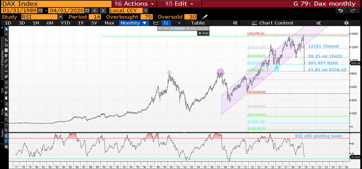The image size is (362, 169).
Task: Click the '61.8% ret 8338.65' annotation
Action: pyautogui.click(x=327, y=70)
